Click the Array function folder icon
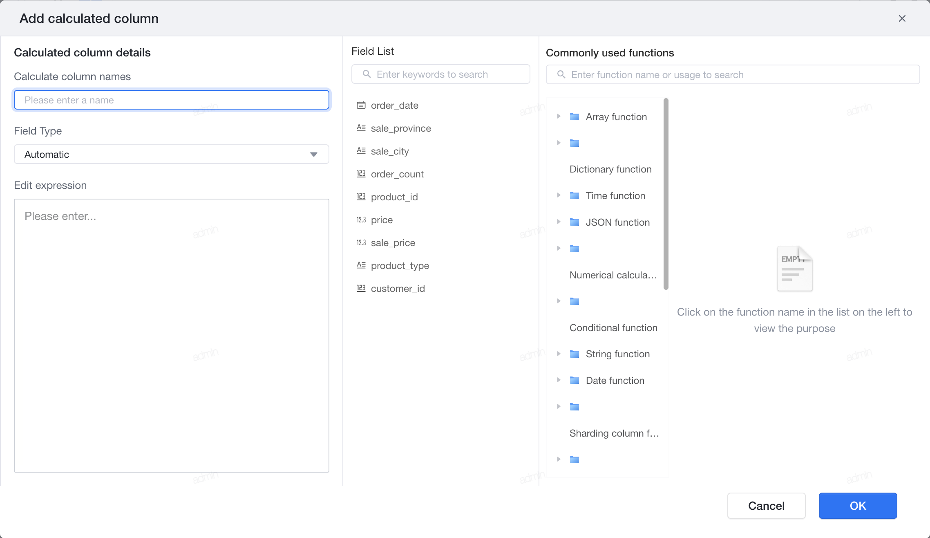The height and width of the screenshot is (538, 930). pyautogui.click(x=575, y=117)
